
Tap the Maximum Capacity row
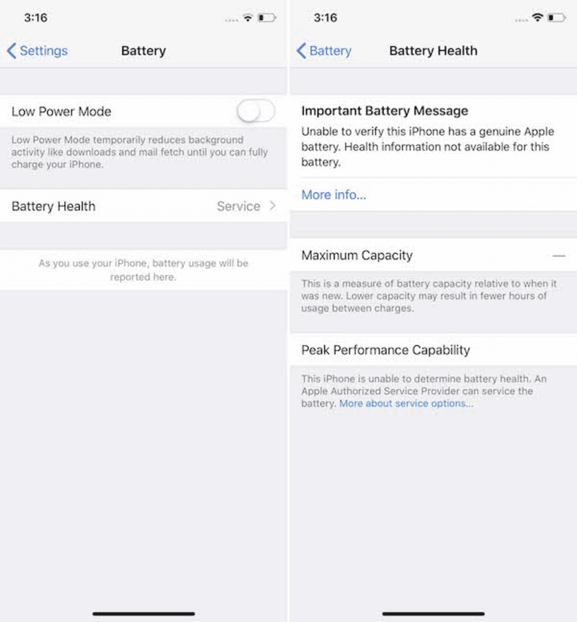pyautogui.click(x=433, y=255)
